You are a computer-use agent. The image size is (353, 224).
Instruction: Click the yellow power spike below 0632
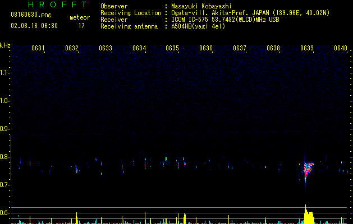coord(76,218)
